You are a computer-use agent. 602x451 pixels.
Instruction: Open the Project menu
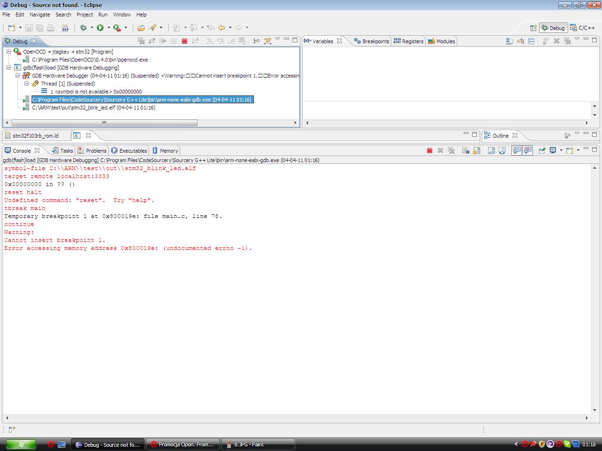point(85,15)
